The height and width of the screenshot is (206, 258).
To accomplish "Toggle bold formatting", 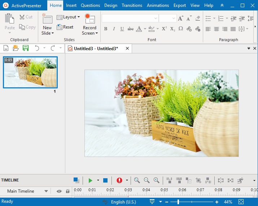I will coord(106,29).
